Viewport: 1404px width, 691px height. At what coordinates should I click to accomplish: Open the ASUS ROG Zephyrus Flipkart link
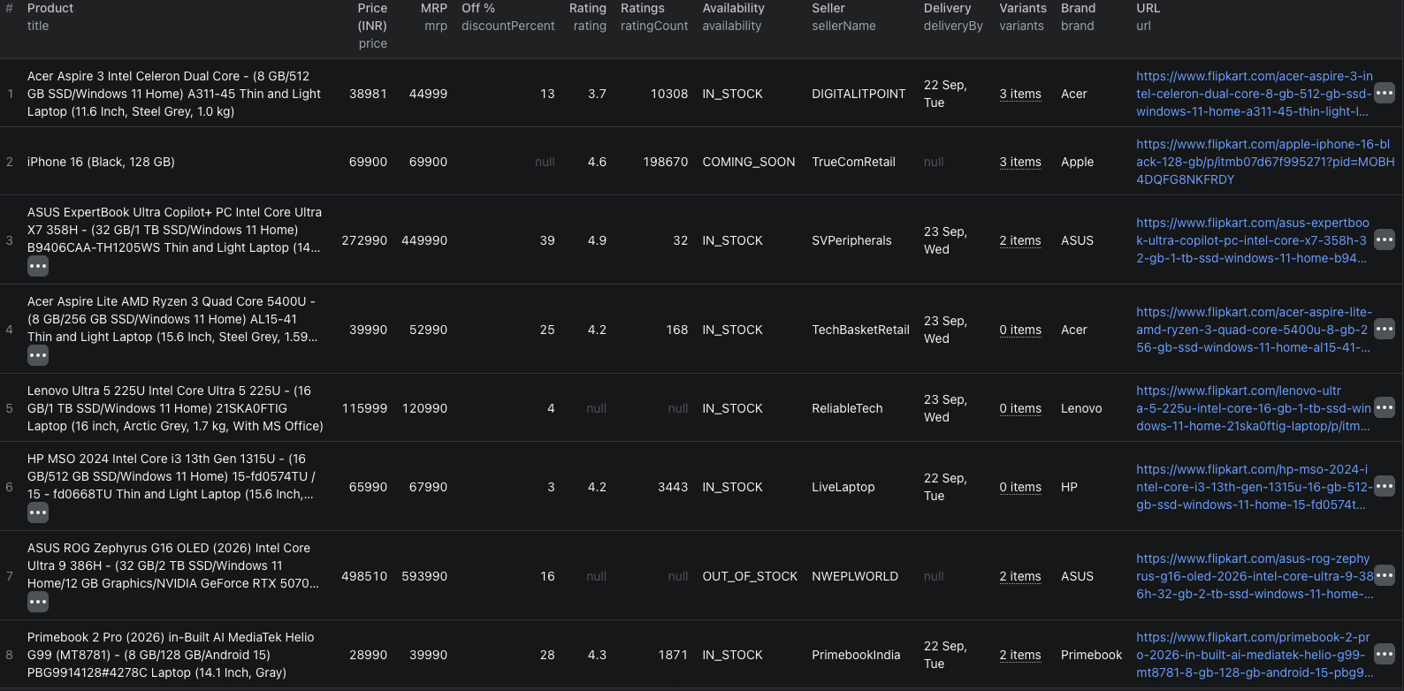tap(1255, 576)
